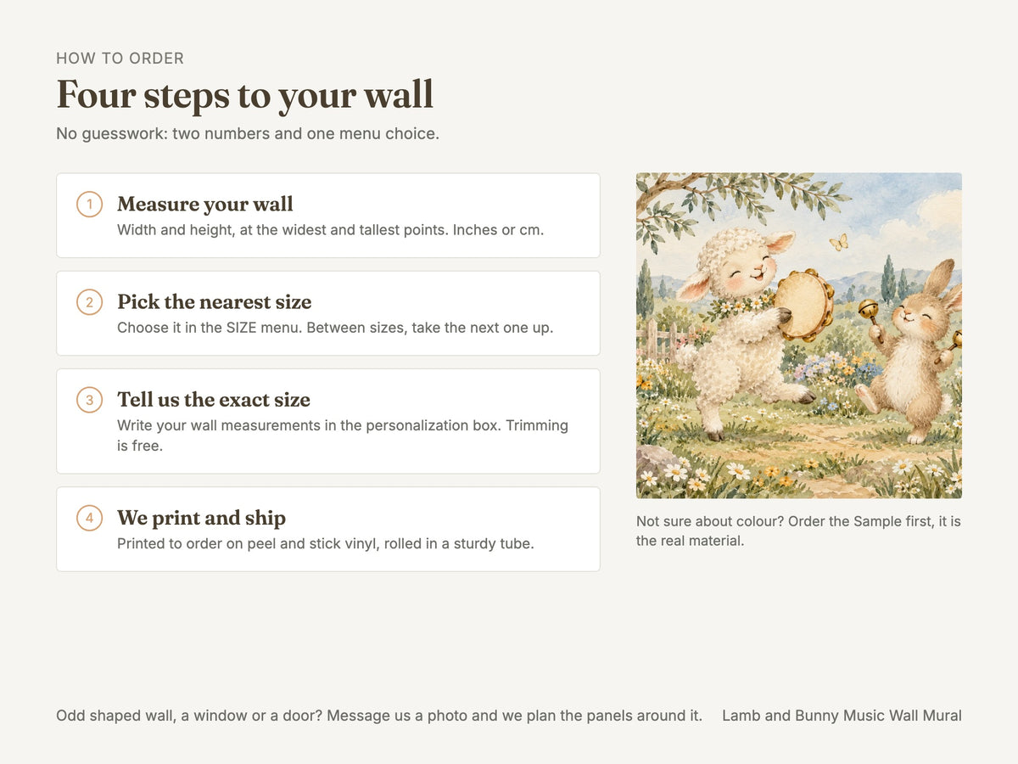Click the step 4 circle number icon

point(89,518)
